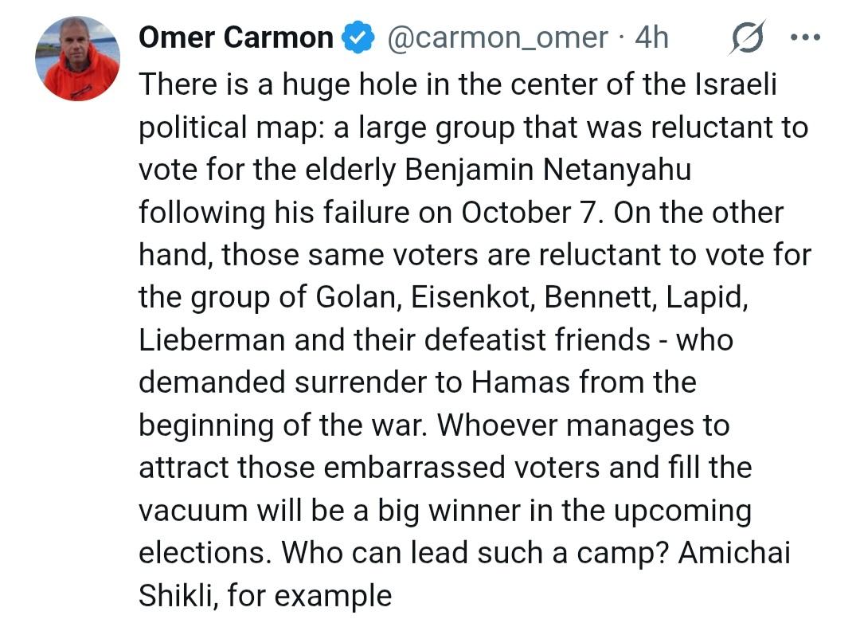Click the name "Amichai" in the tweet
The width and height of the screenshot is (860, 627).
[x=734, y=552]
